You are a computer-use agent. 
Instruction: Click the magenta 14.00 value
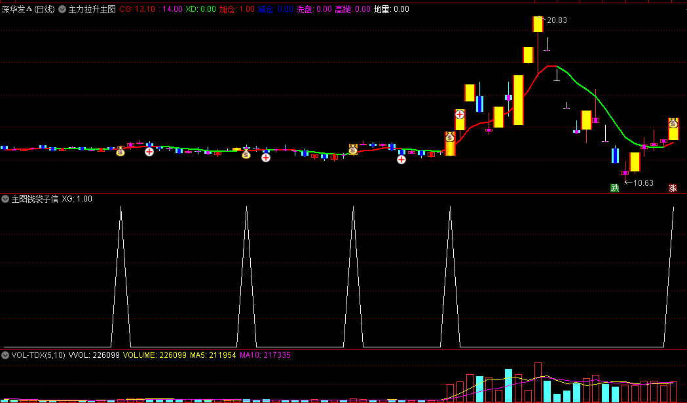tap(172, 9)
